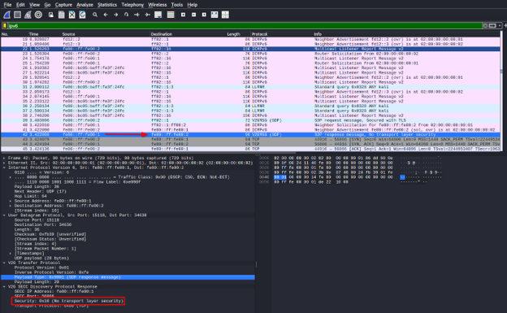The image size is (507, 313).
Task: Restart the current capture
Action: pyautogui.click(x=28, y=15)
